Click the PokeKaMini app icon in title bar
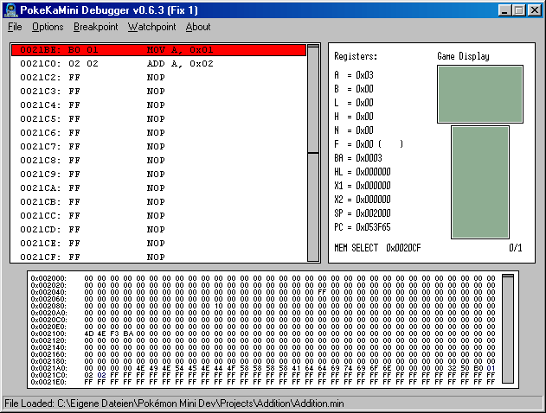Image resolution: width=546 pixels, height=413 pixels. pyautogui.click(x=10, y=10)
